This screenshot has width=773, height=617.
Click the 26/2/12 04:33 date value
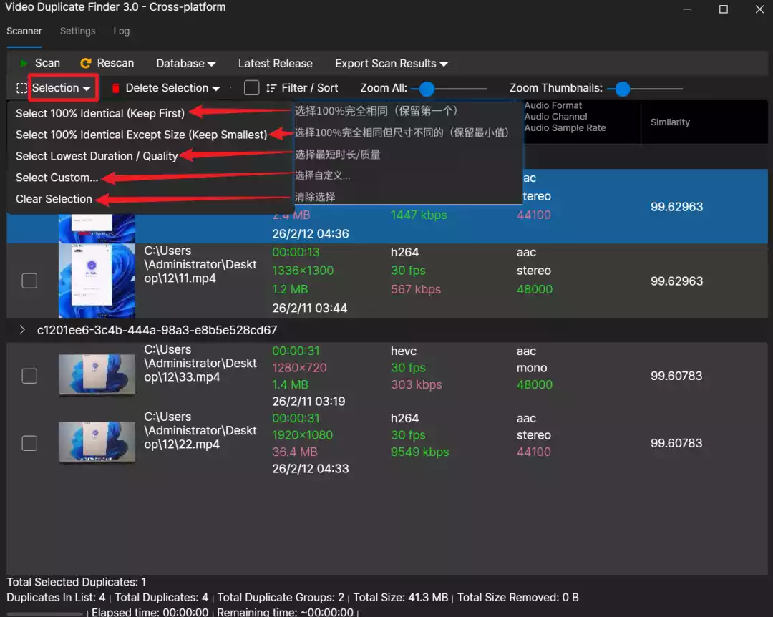coord(310,469)
